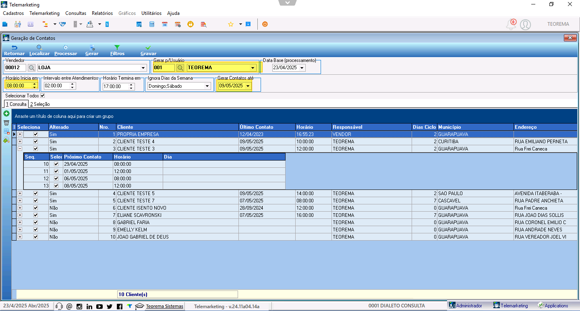This screenshot has width=580, height=311.
Task: Toggle the Selecionar Todos checkbox
Action: pyautogui.click(x=43, y=96)
